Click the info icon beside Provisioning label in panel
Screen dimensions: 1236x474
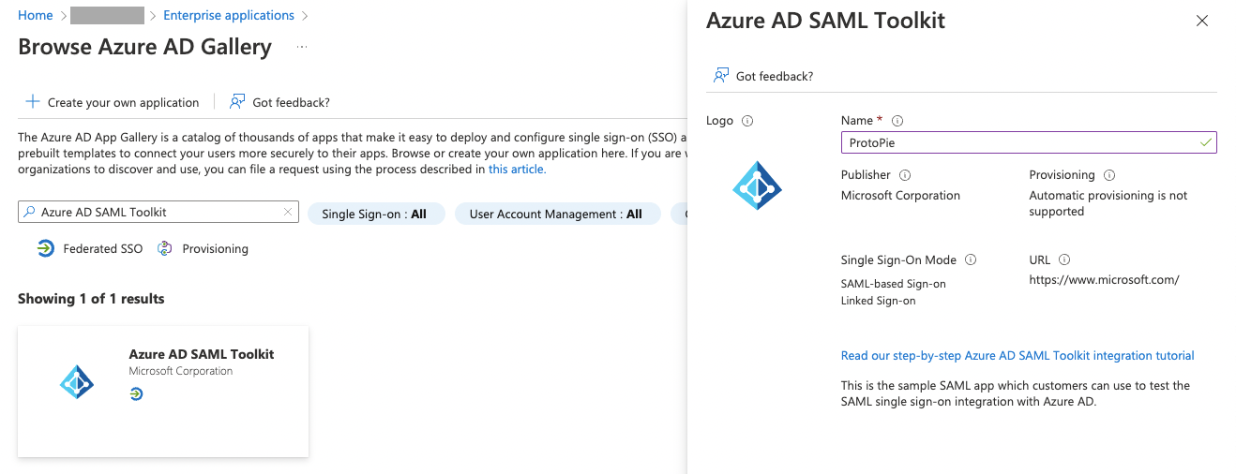click(1109, 175)
